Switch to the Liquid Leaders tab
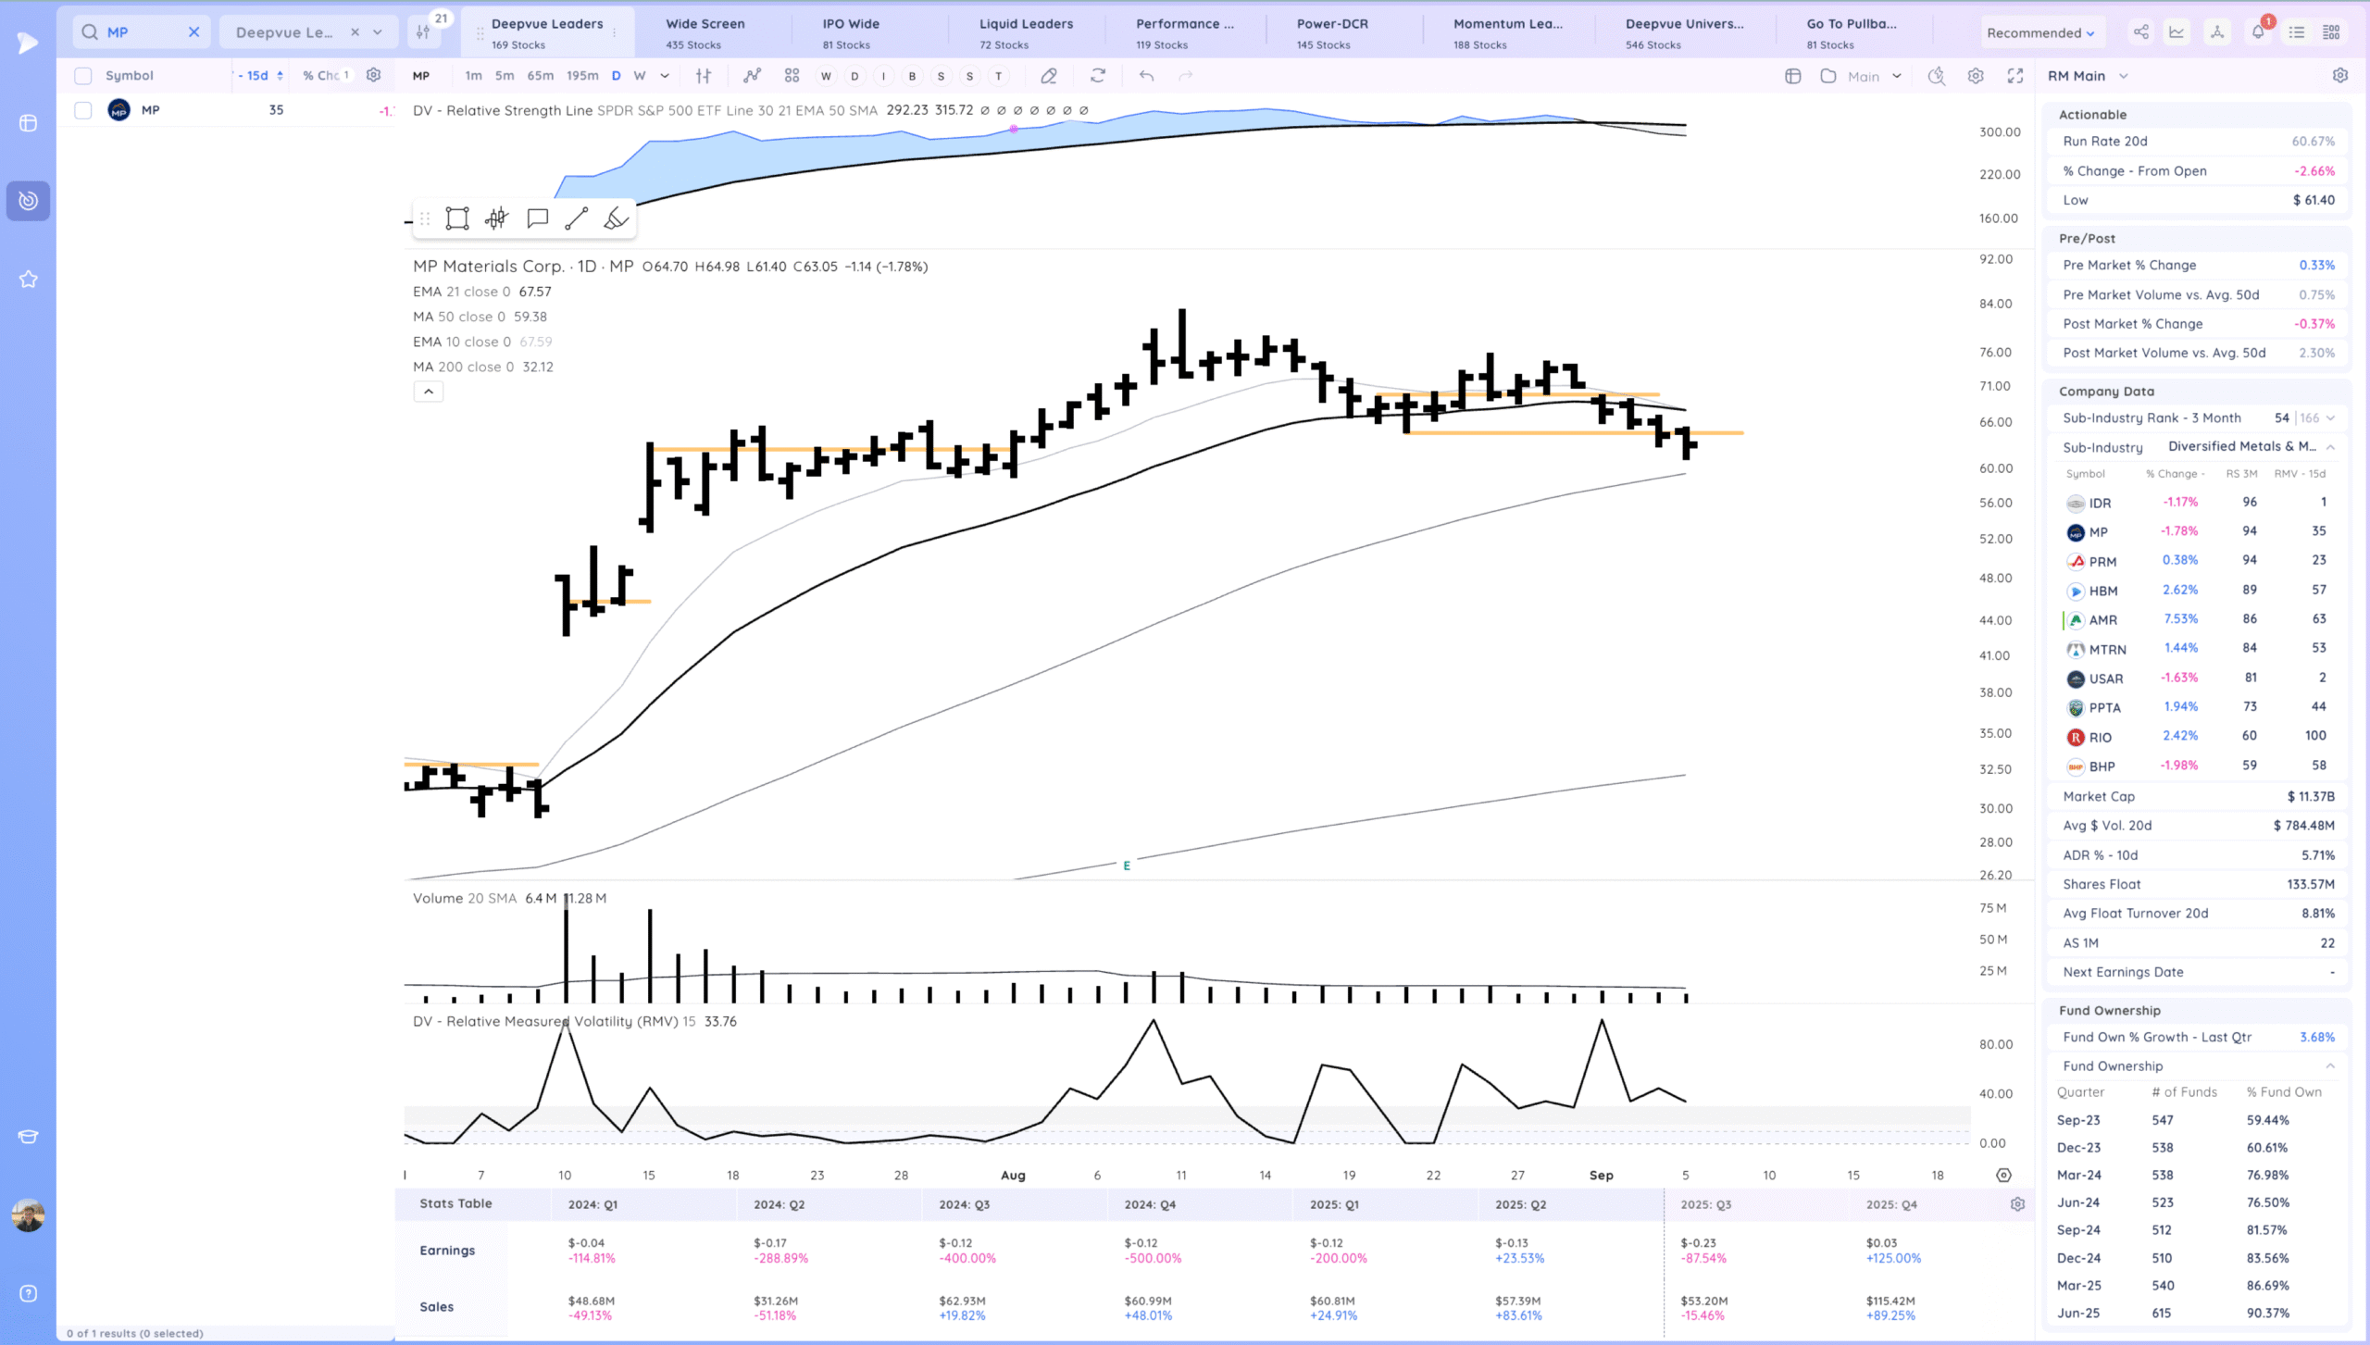 [x=1026, y=32]
